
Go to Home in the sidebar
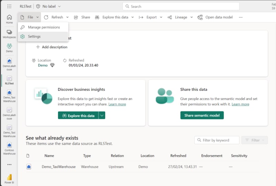click(9, 19)
